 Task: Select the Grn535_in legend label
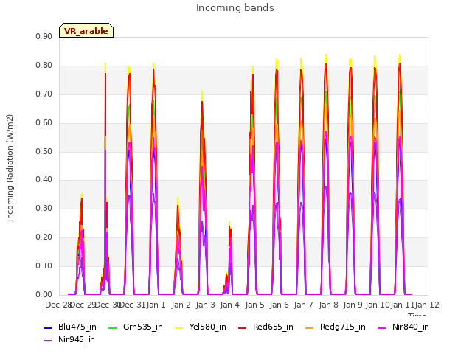coord(143,327)
